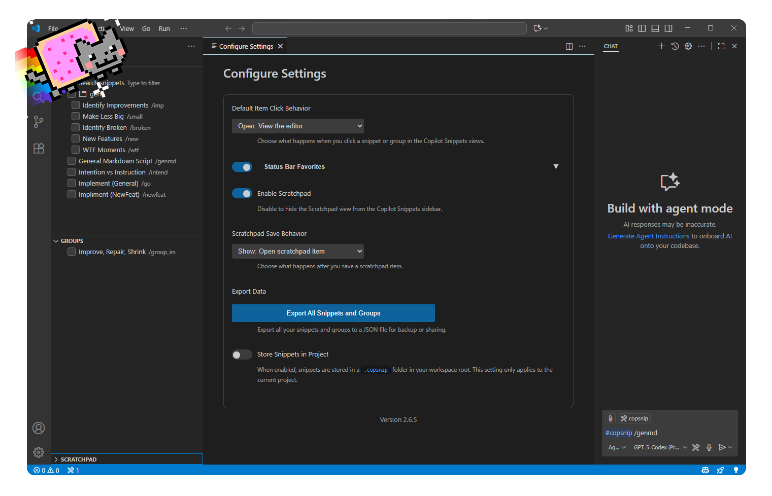
Task: Expand the Status Bar Favorites section
Action: 556,166
